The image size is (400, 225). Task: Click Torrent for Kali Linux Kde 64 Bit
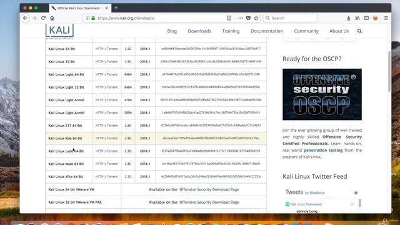(x=112, y=138)
